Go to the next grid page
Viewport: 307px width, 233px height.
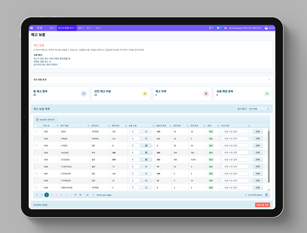click(x=76, y=195)
